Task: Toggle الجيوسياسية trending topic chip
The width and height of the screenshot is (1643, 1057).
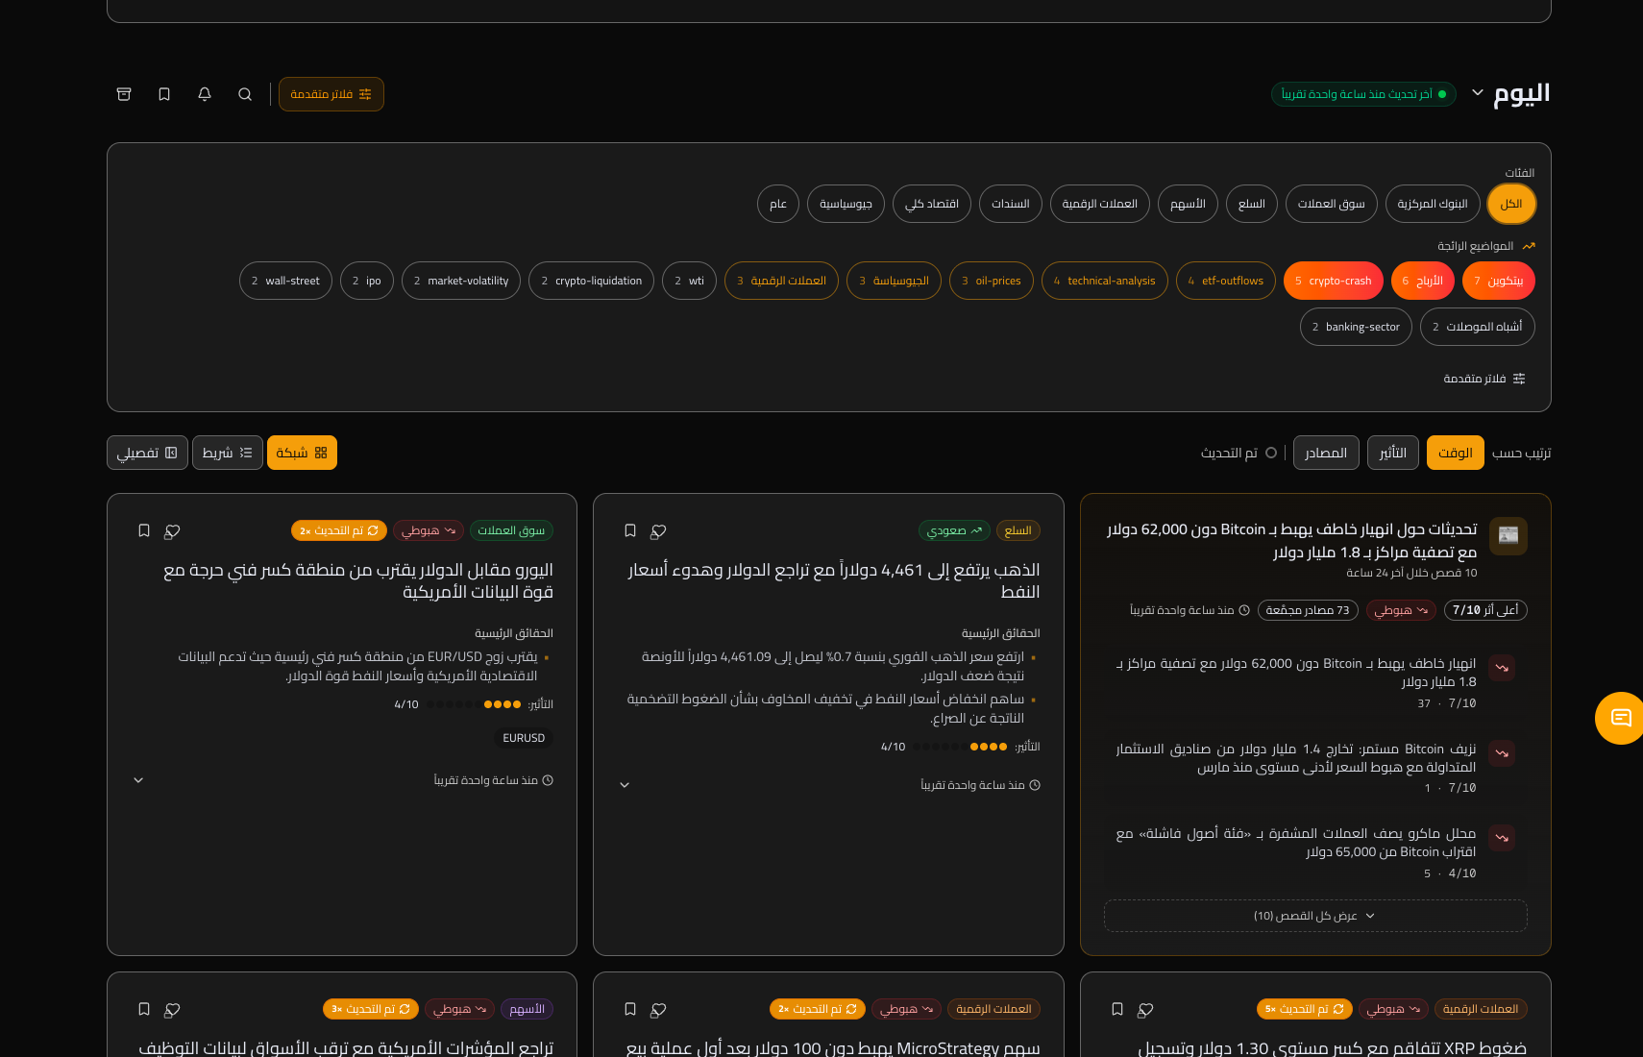Action: click(x=894, y=281)
